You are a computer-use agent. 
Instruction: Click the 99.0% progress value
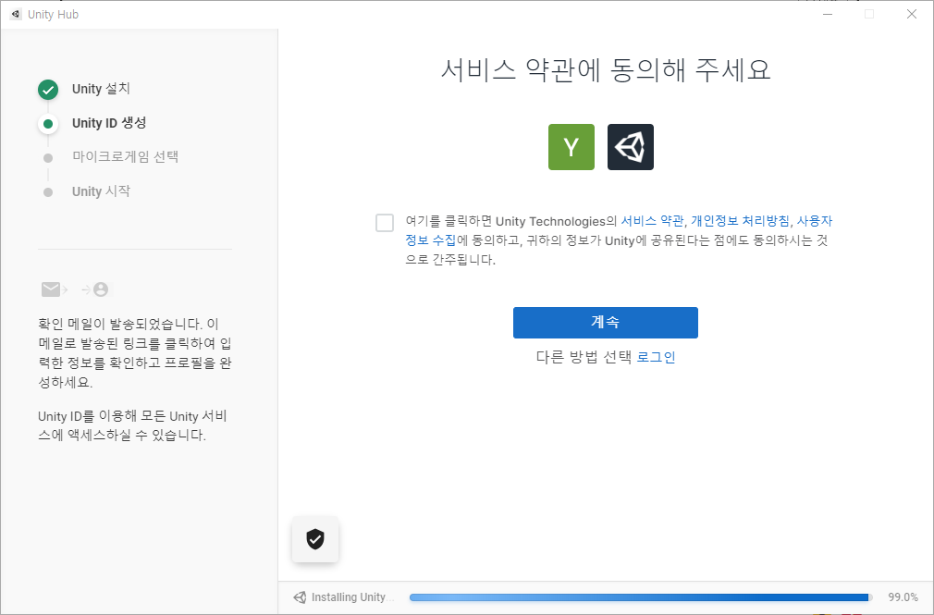click(903, 597)
